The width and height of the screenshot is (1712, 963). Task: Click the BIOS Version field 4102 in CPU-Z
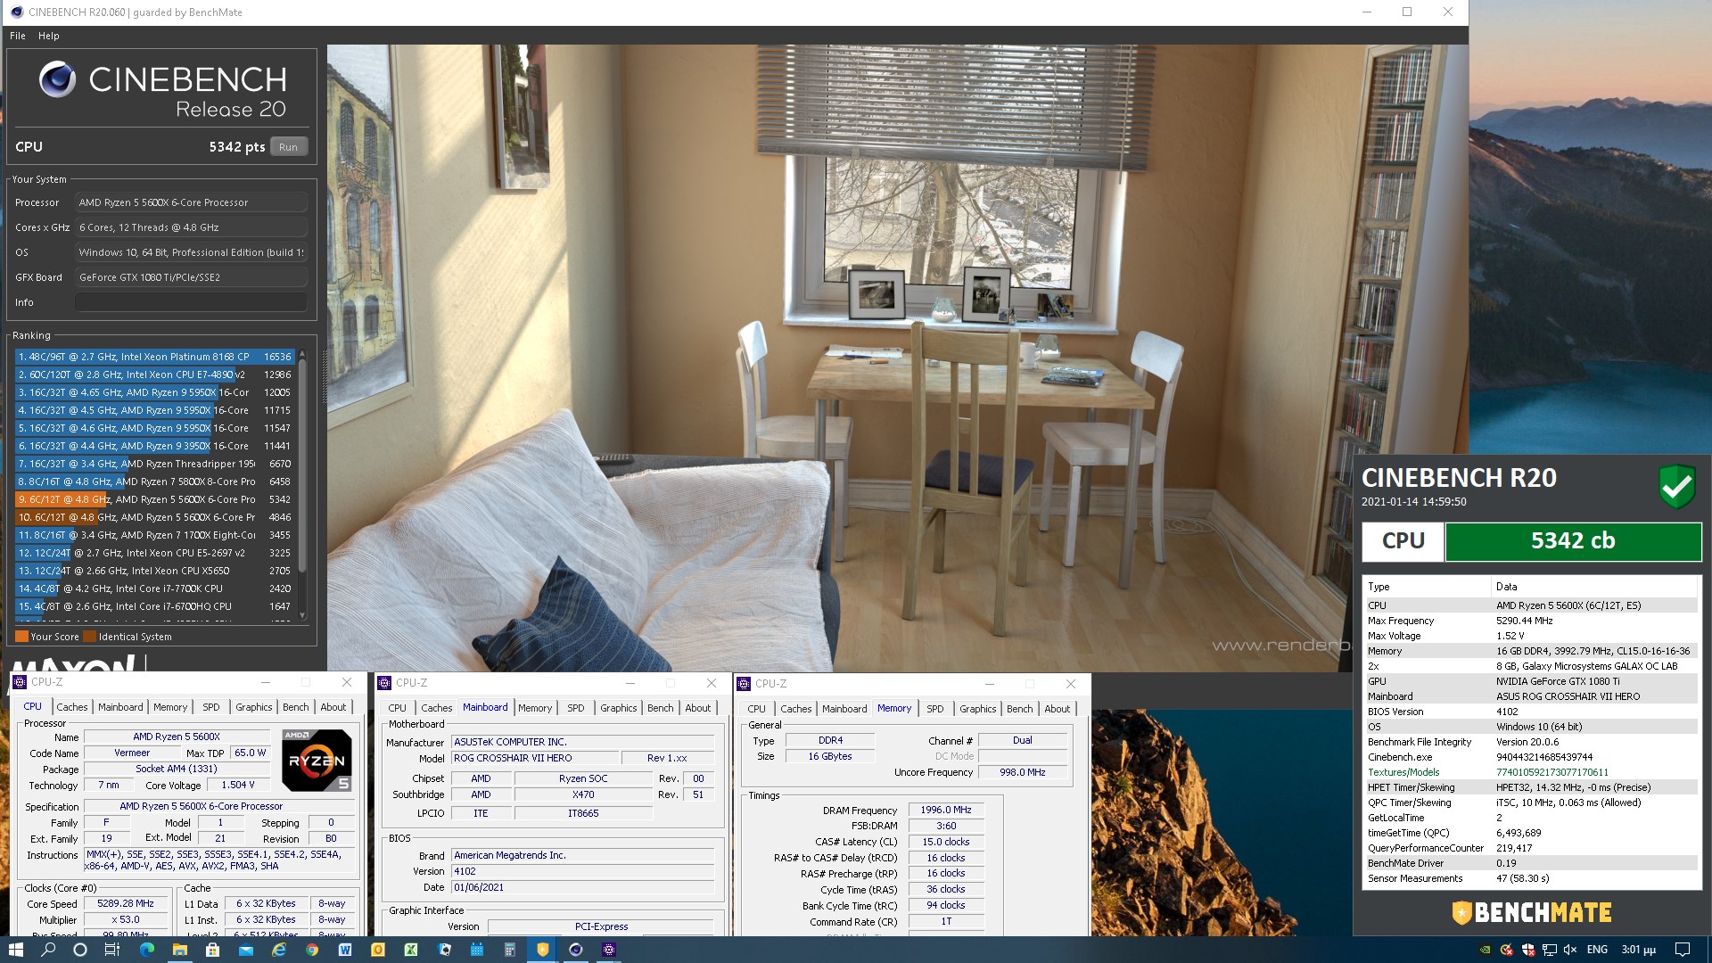tap(582, 871)
